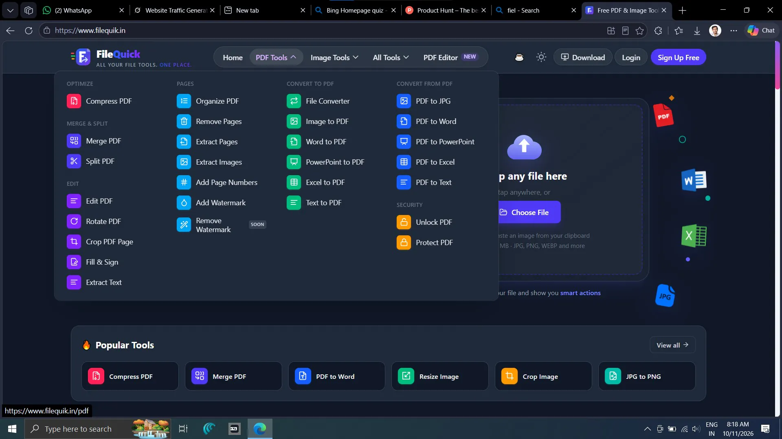Viewport: 782px width, 439px height.
Task: Click the coffee cup icon in header
Action: 519,57
